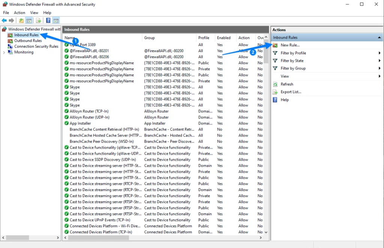Open the Action menu in the menu bar
The width and height of the screenshot is (384, 248).
point(19,13)
